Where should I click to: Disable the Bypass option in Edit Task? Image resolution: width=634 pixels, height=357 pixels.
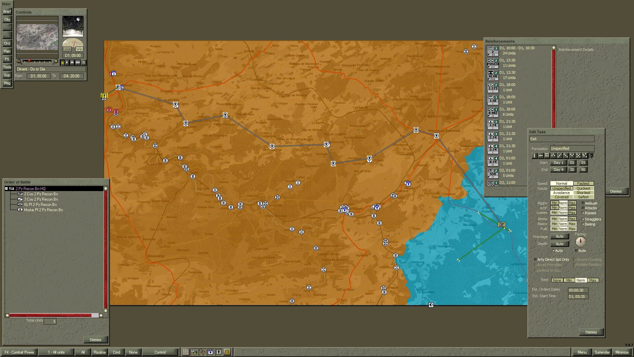(x=583, y=213)
